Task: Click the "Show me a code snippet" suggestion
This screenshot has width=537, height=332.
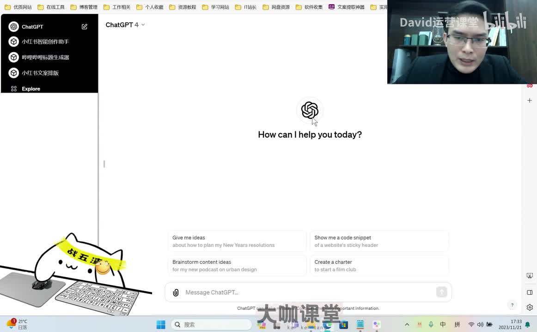Action: pyautogui.click(x=379, y=241)
